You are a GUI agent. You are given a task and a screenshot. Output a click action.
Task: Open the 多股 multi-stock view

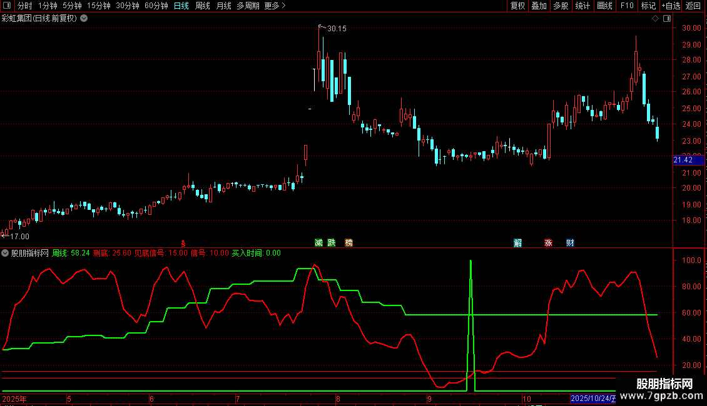[561, 6]
